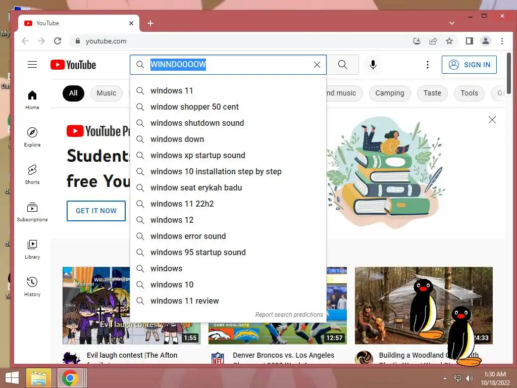Start voice search with the microphone
Viewport: 517px width, 388px height.
[x=373, y=65]
